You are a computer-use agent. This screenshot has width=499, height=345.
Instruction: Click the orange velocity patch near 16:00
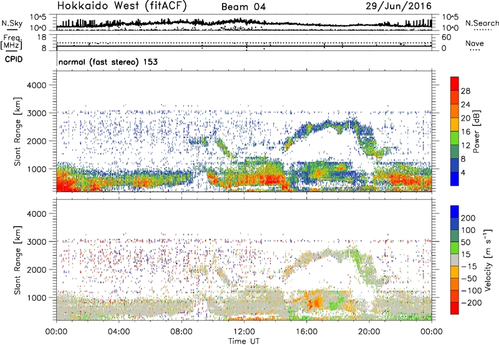pos(314,300)
